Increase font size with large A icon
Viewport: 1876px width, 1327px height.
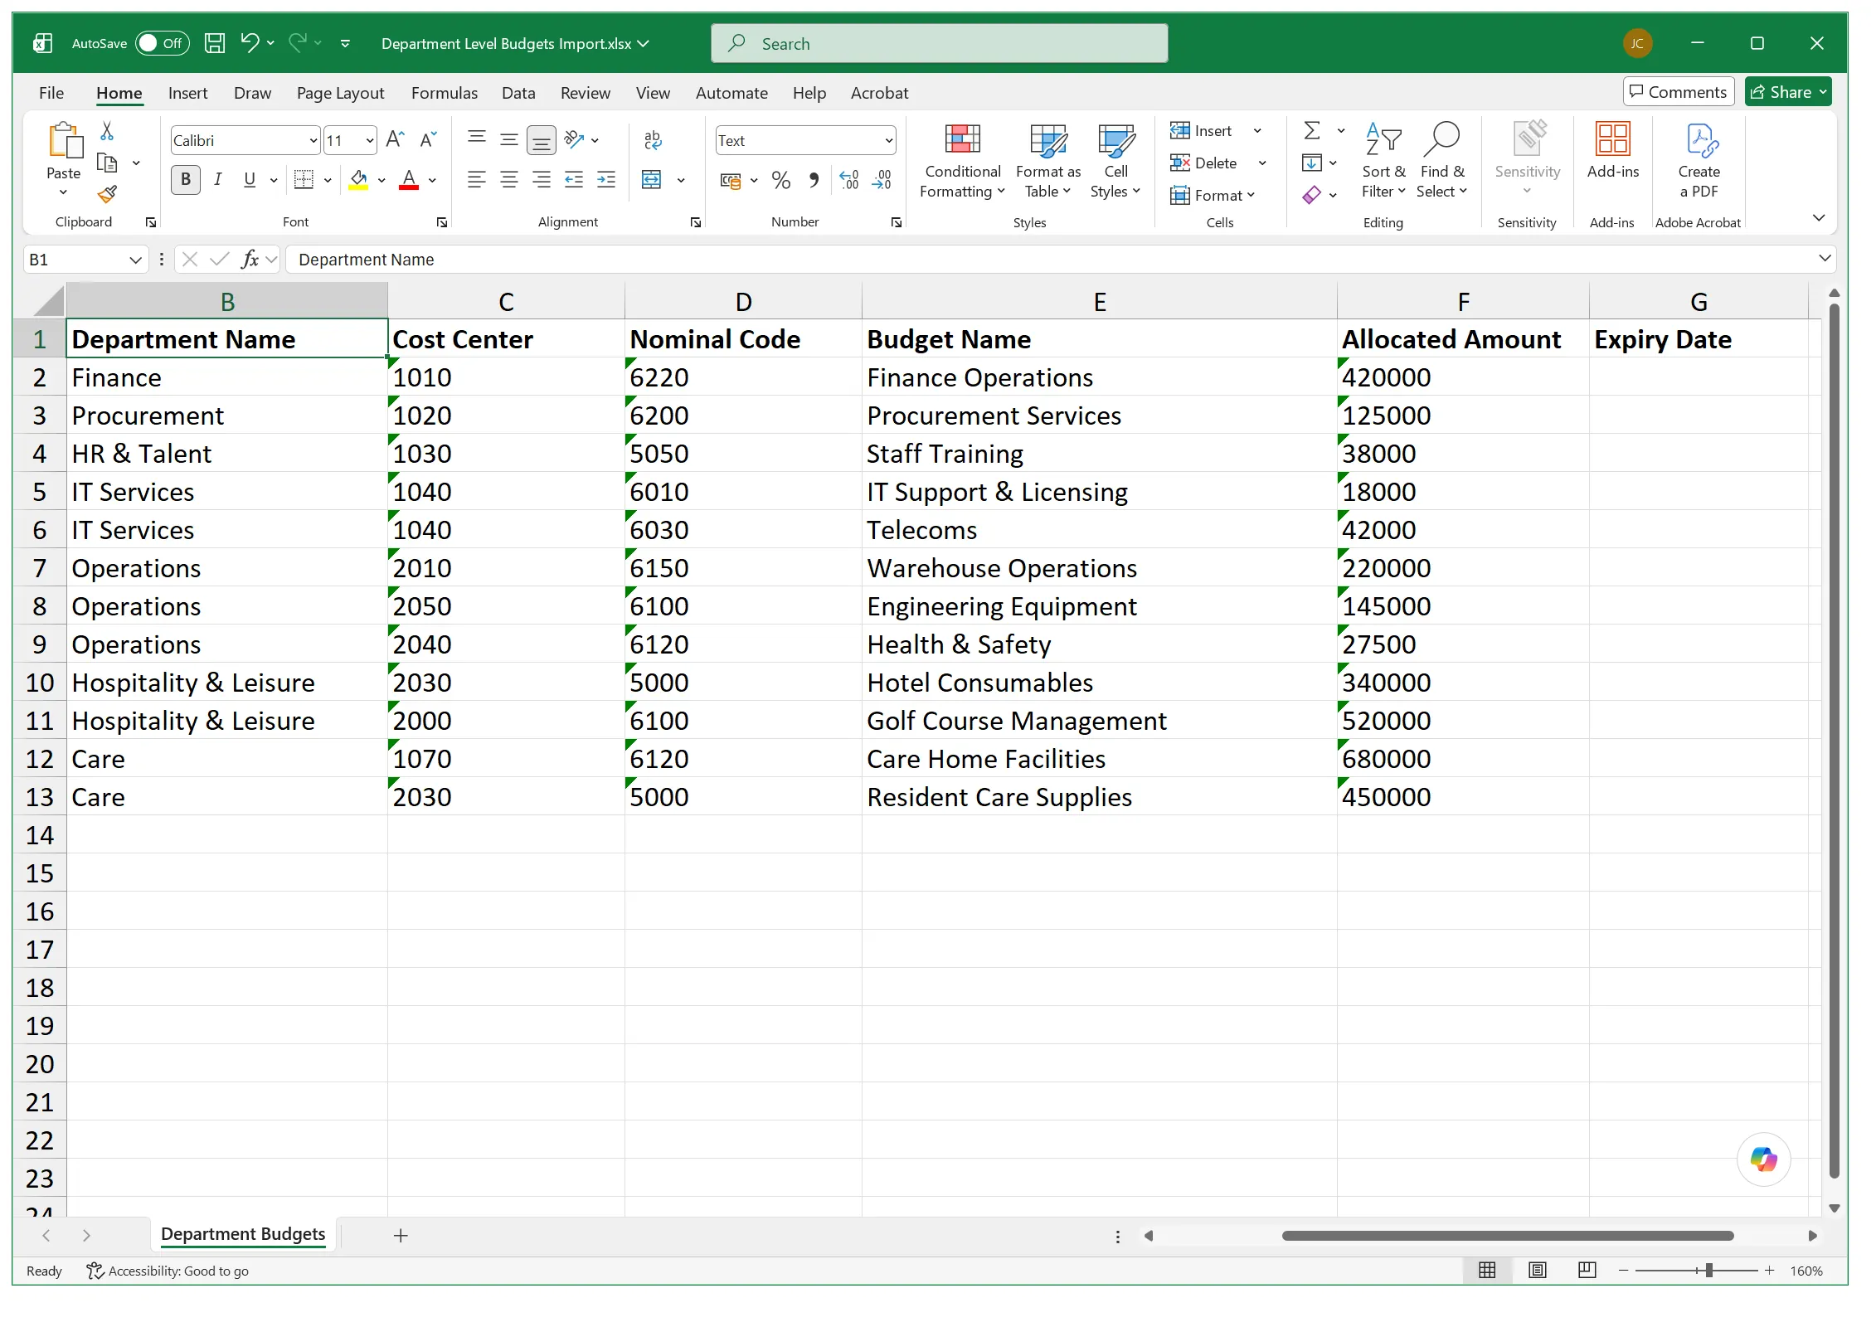pyautogui.click(x=396, y=139)
